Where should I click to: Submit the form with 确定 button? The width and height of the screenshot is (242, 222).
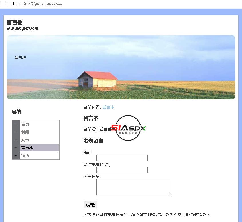tap(90, 205)
